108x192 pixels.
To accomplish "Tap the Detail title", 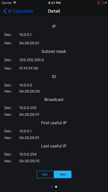I will point(54,11).
